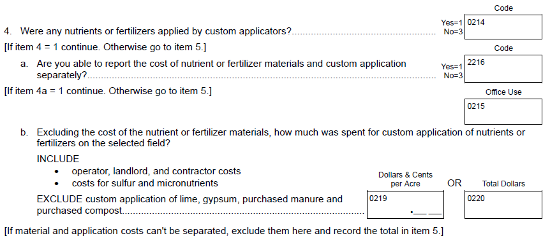The image size is (550, 243).
Task: Click the per-acre amount box 0219
Action: pyautogui.click(x=405, y=205)
